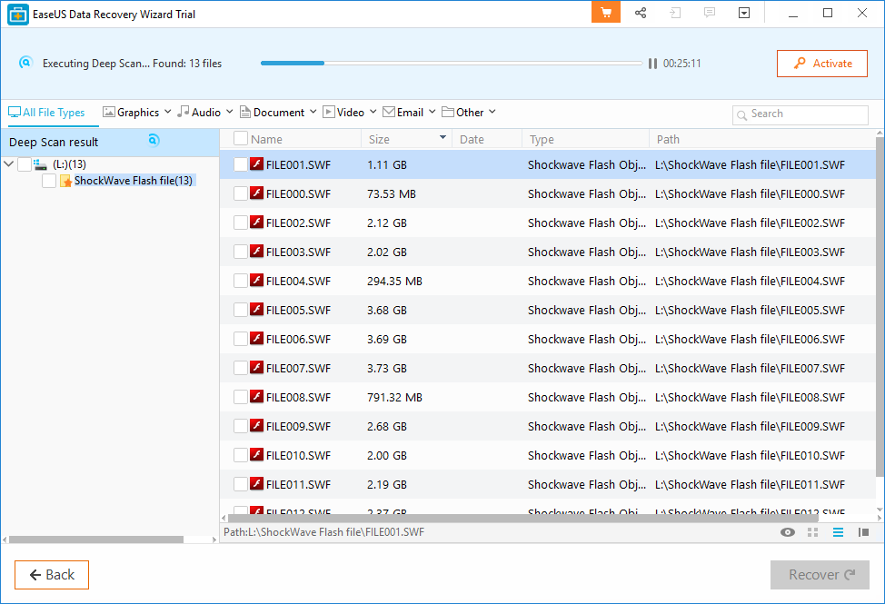Click the Flash icon of FILE005.SWF
The height and width of the screenshot is (604, 885).
[257, 309]
